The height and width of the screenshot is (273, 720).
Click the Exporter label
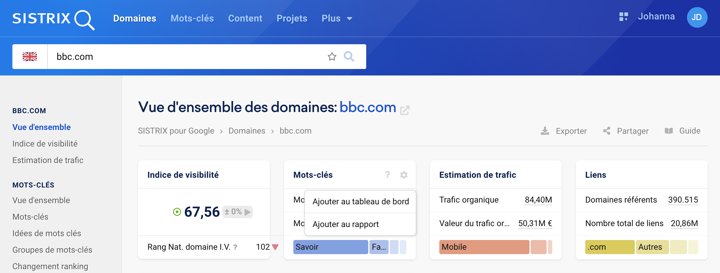click(571, 131)
